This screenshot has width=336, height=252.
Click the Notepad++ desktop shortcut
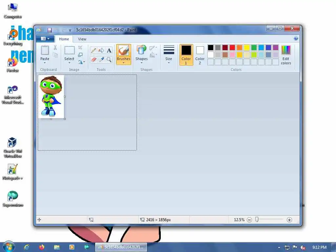pos(13,172)
